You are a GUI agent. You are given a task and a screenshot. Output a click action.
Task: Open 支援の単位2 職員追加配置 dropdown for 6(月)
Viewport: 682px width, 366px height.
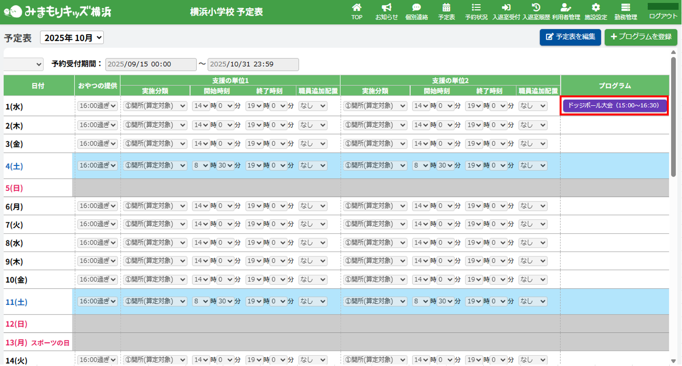click(533, 206)
